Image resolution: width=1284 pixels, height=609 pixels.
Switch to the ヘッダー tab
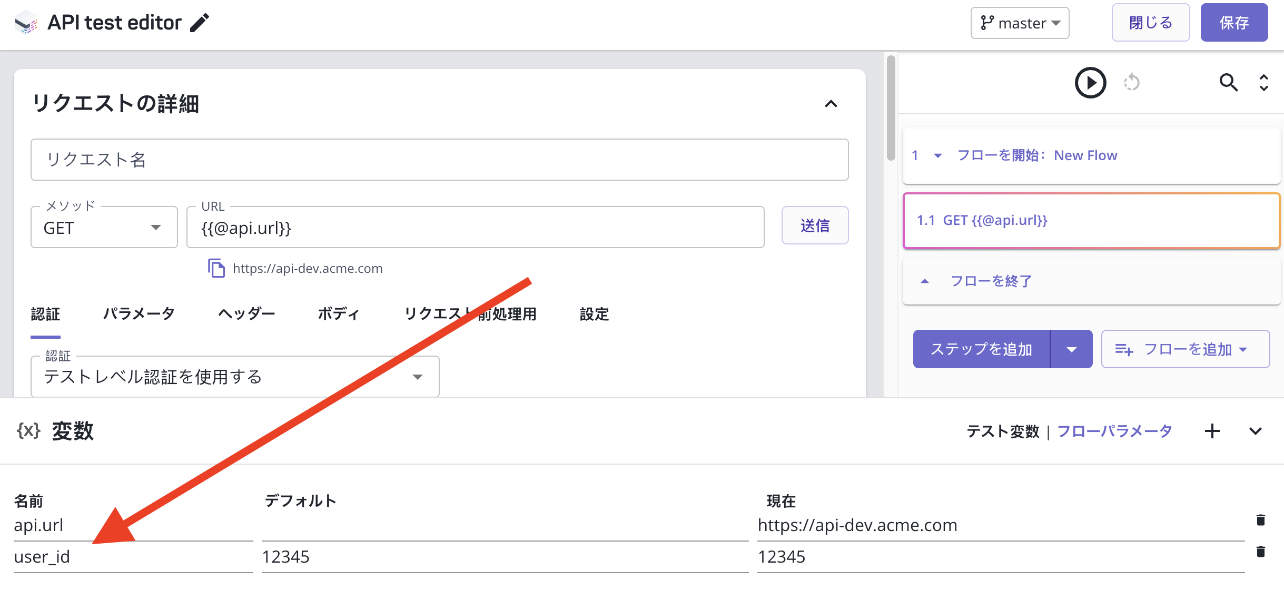(x=245, y=313)
